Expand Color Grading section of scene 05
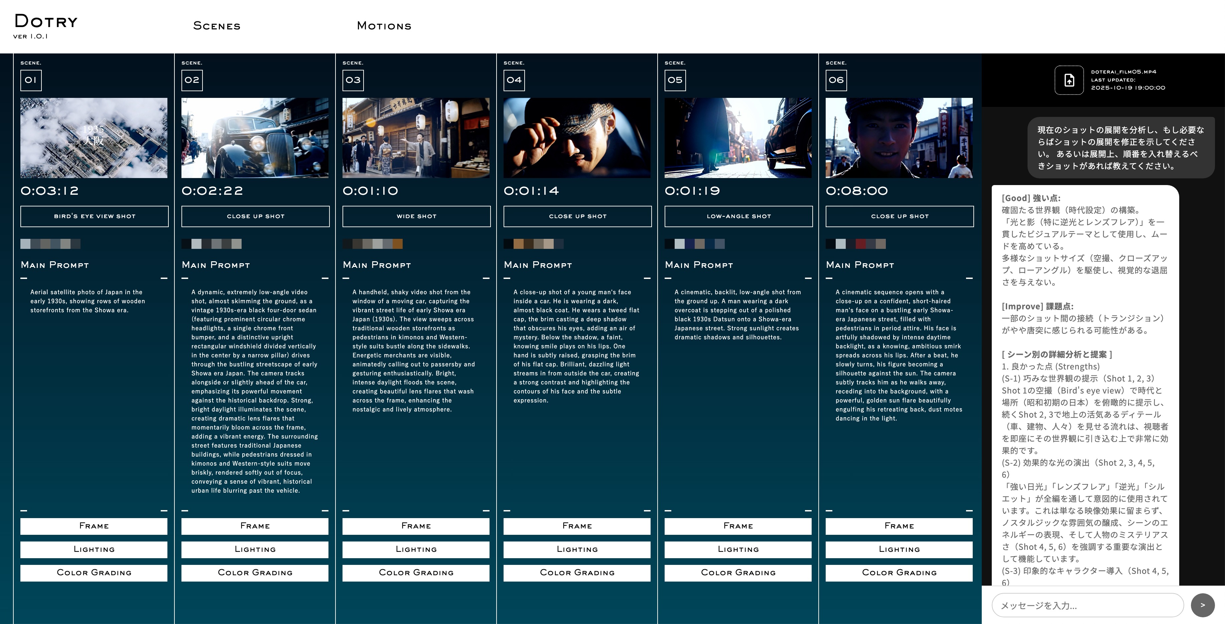The height and width of the screenshot is (624, 1225). click(737, 572)
